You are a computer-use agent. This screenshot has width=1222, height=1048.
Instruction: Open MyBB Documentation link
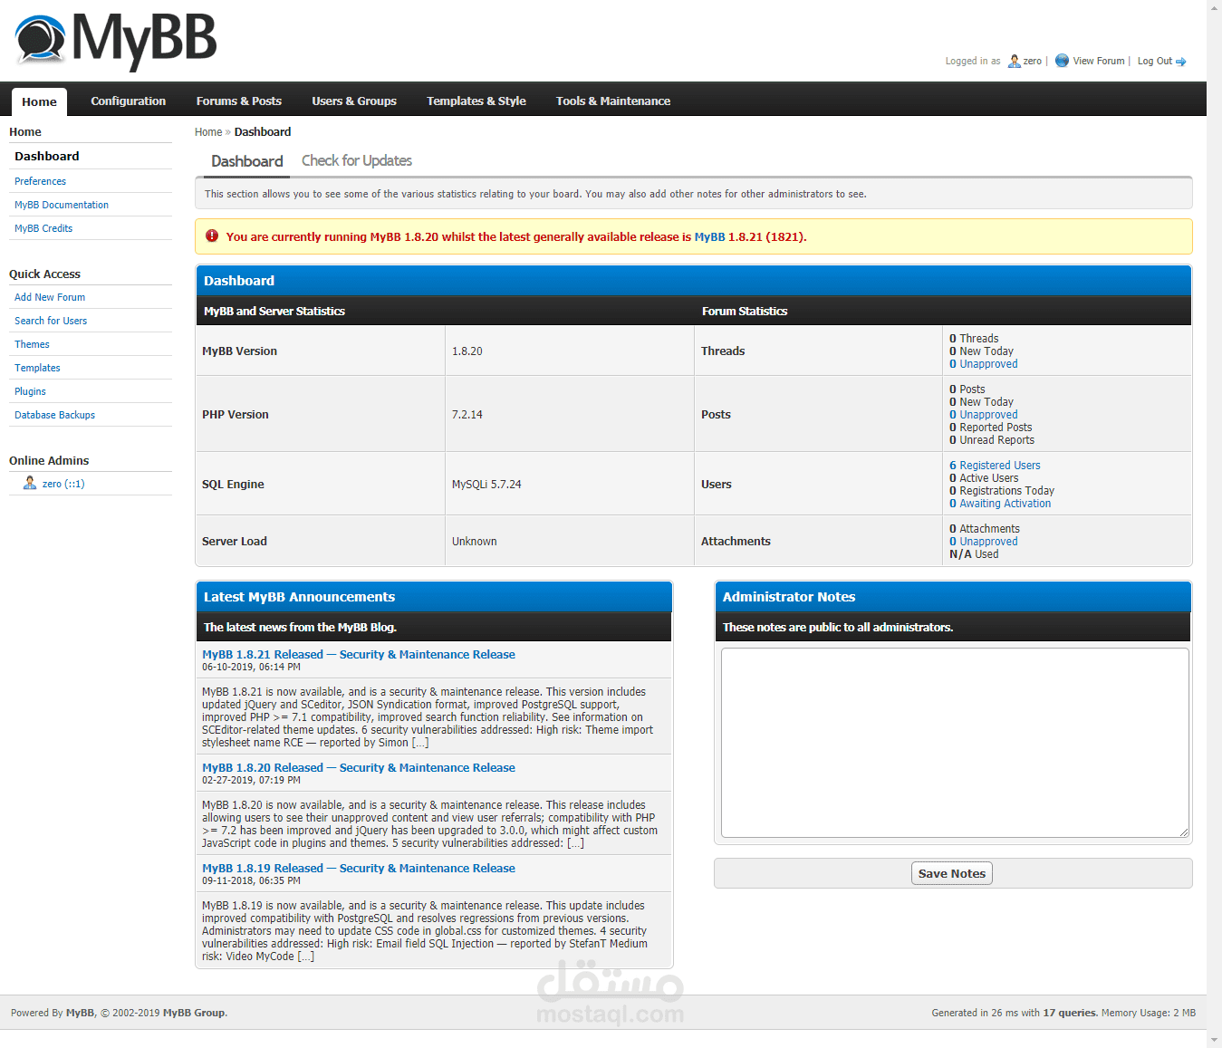(62, 205)
